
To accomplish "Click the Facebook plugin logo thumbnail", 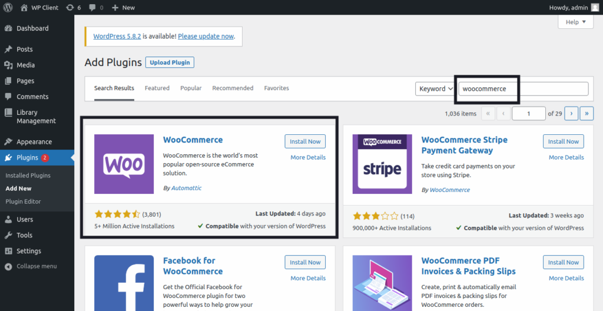I will tap(124, 283).
